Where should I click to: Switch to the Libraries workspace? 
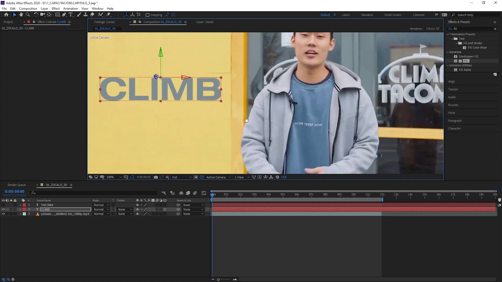[418, 15]
